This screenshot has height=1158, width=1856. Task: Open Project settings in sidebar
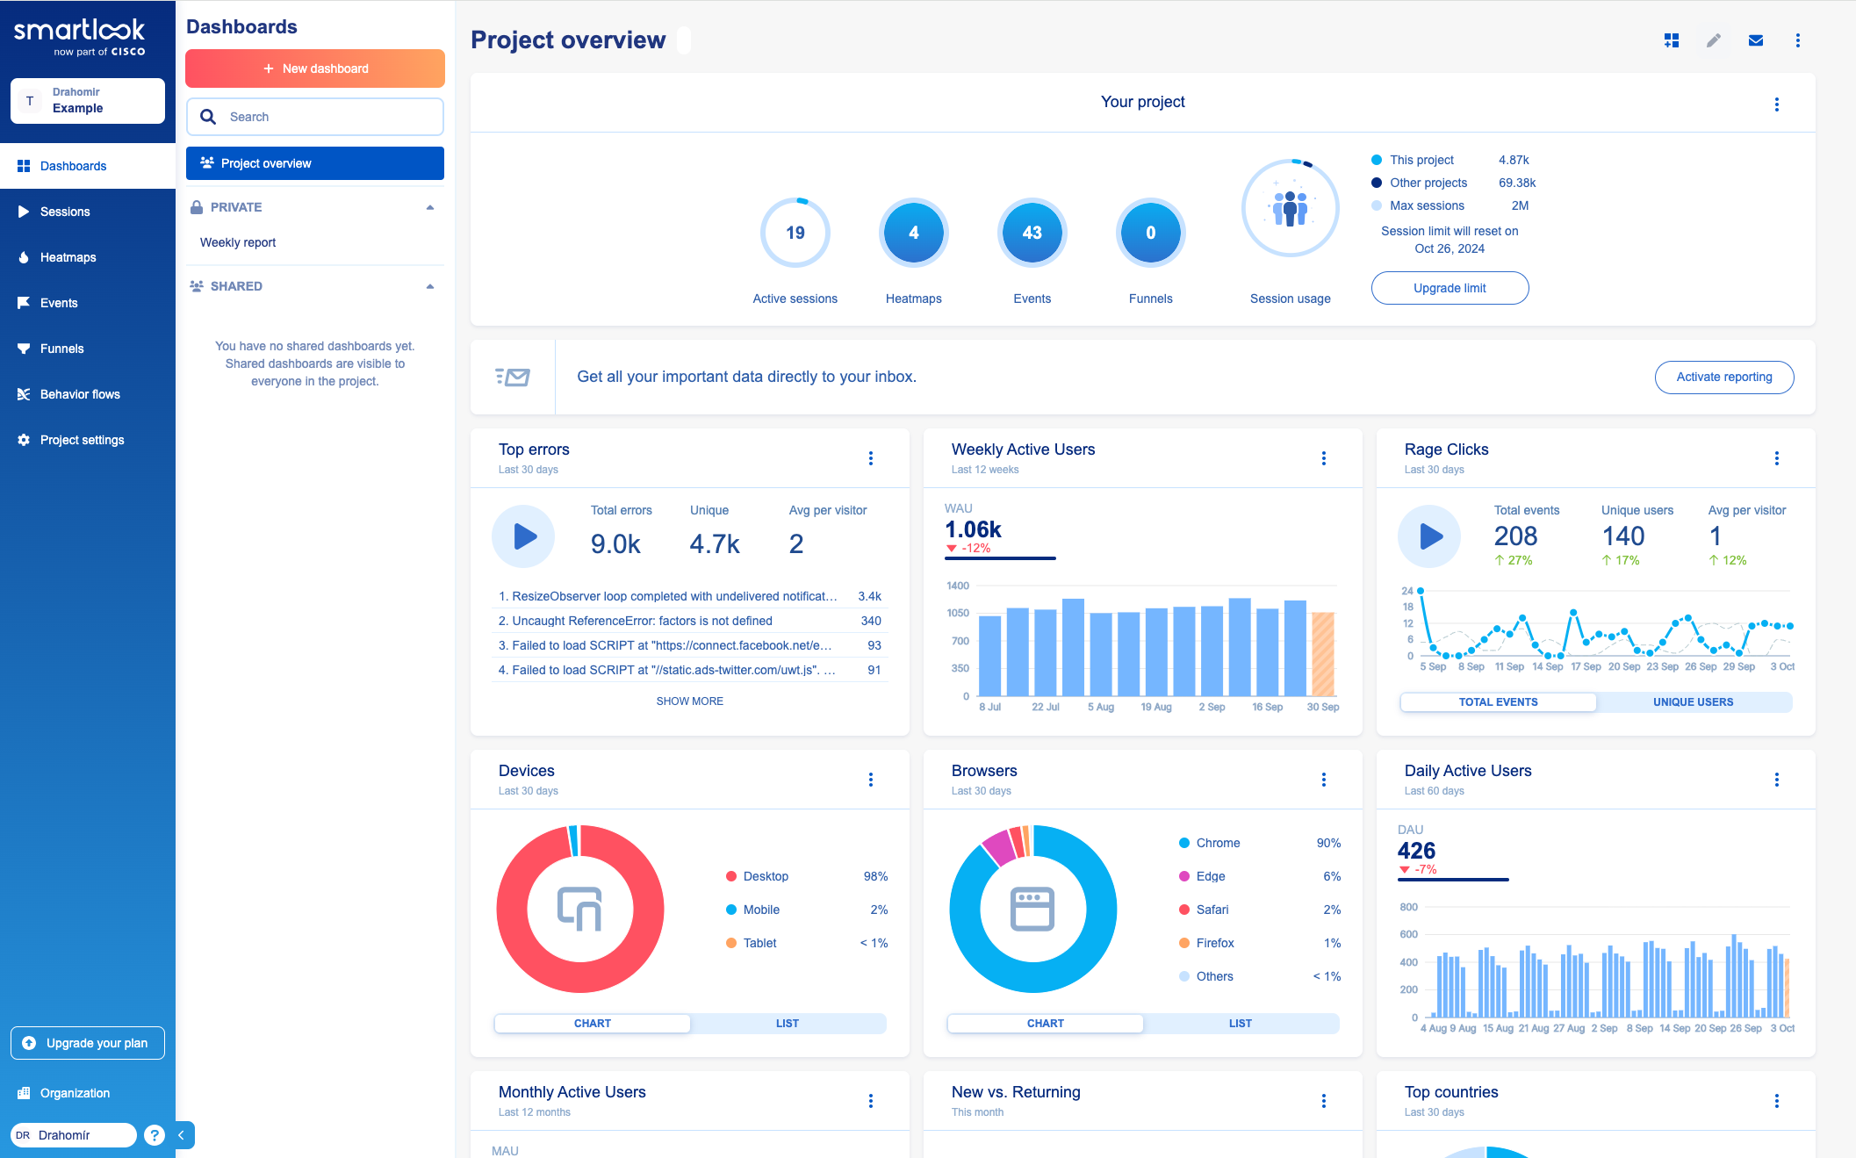(x=88, y=440)
